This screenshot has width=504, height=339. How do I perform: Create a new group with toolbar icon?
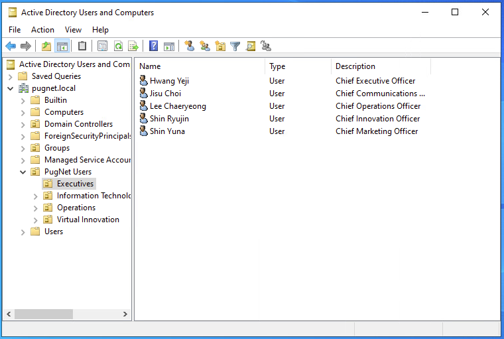205,46
